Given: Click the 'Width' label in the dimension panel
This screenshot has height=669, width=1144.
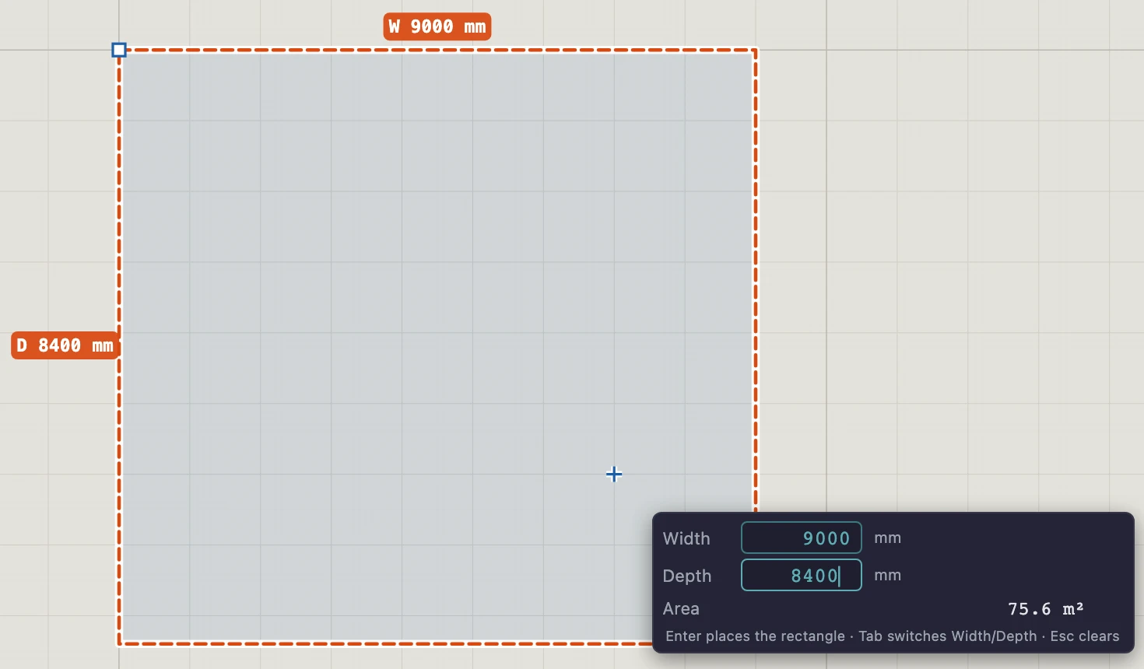Looking at the screenshot, I should tap(686, 538).
